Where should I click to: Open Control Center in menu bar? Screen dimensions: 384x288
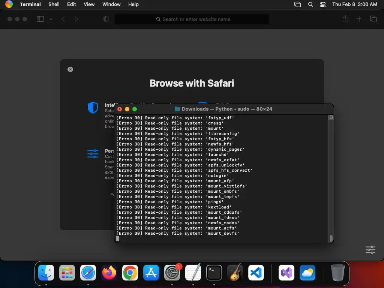coord(323,4)
